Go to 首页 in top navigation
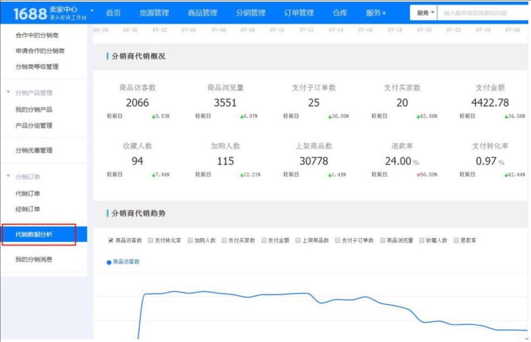The image size is (531, 342). coord(113,13)
